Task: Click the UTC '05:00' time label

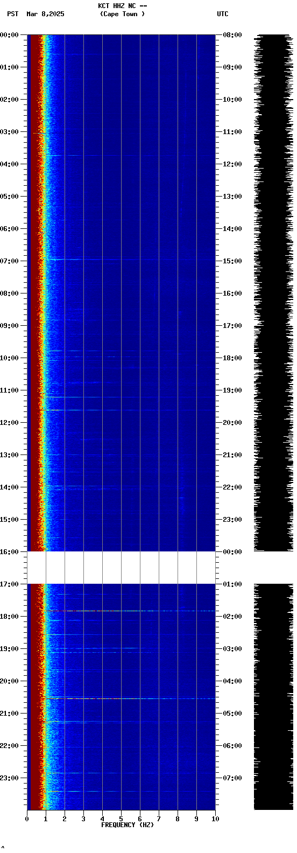Action: click(x=232, y=714)
